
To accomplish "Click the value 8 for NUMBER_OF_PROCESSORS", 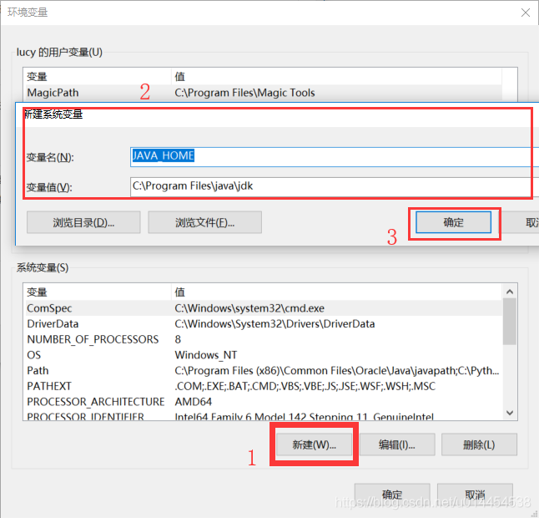I will 178,339.
